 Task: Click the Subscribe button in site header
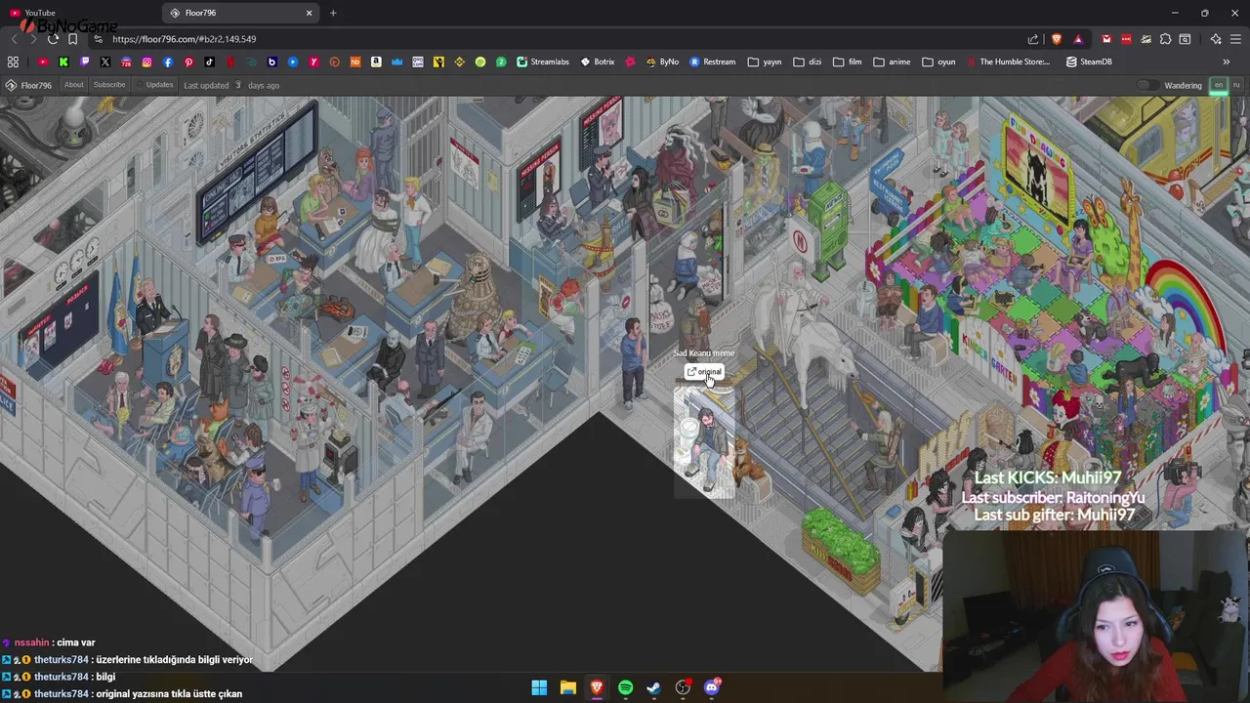pos(109,85)
